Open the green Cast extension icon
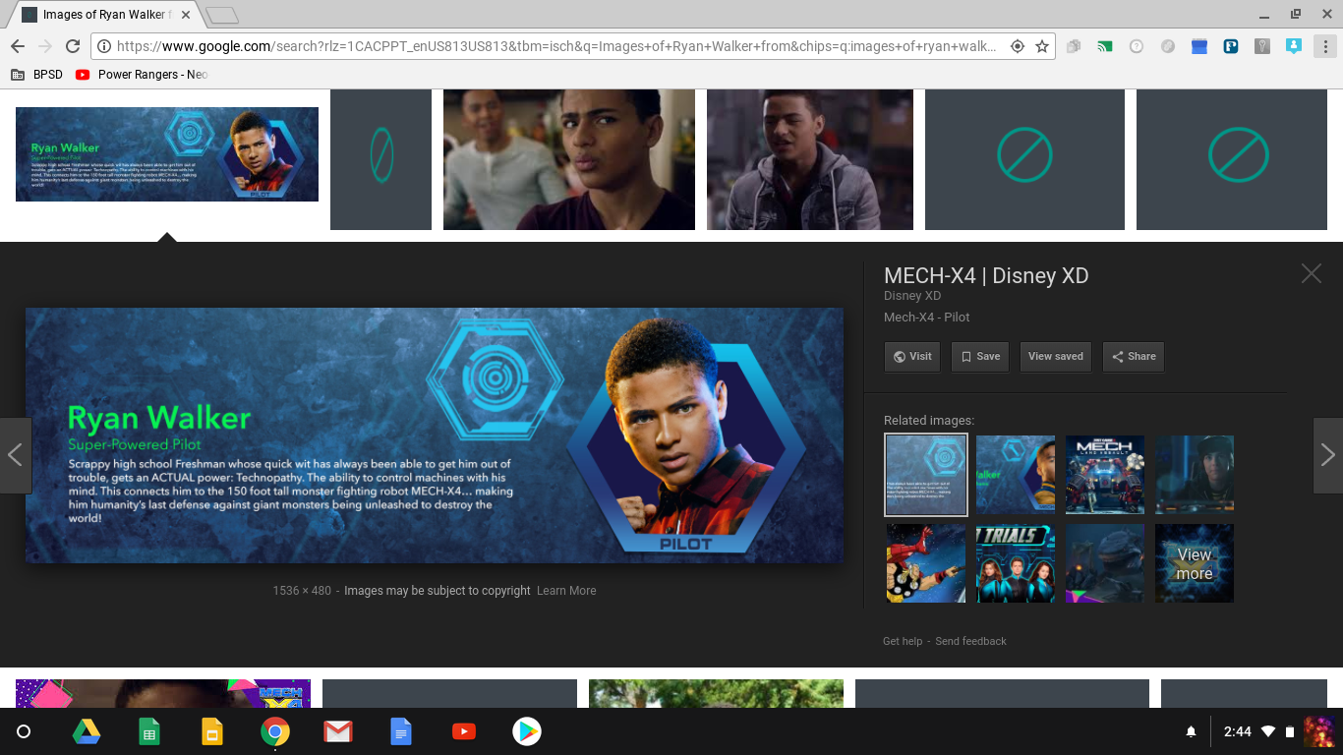 [1105, 46]
